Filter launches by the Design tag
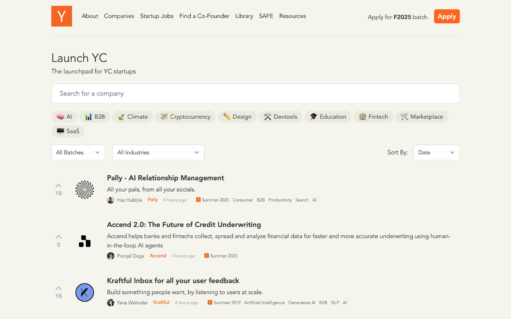Viewport: 511px width, 319px height. [x=237, y=117]
